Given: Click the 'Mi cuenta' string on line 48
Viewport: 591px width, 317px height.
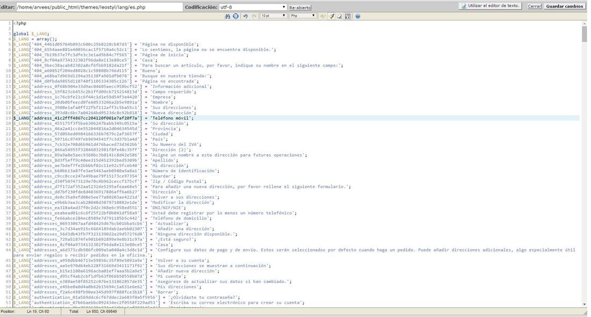Looking at the screenshot, I should 169,276.
